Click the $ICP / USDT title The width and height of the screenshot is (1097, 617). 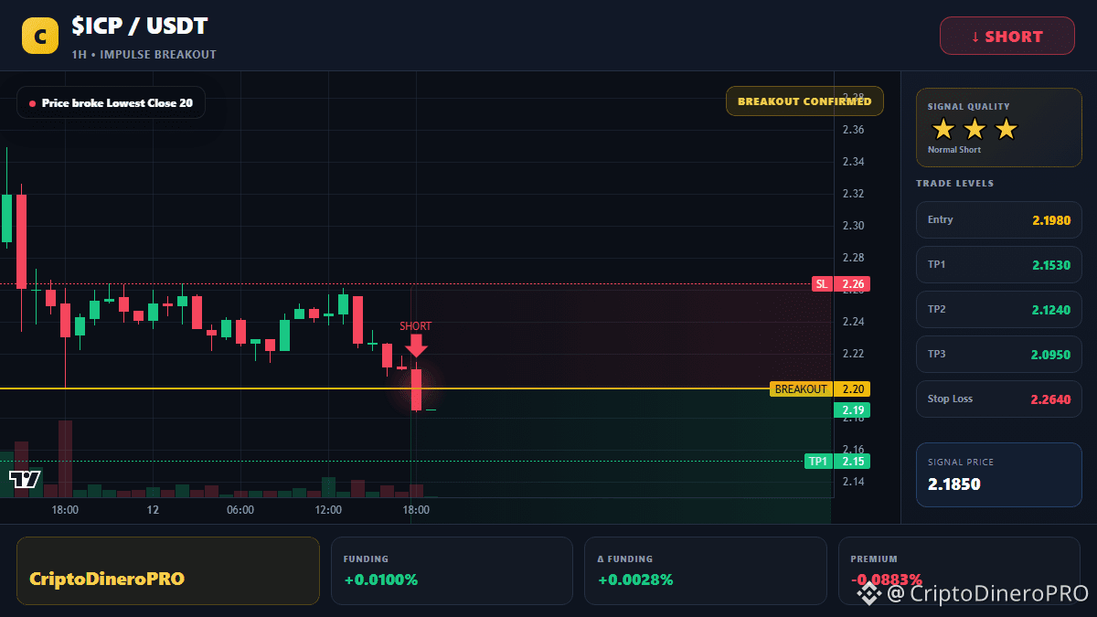pos(140,27)
